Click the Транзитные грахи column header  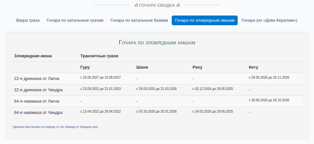click(x=99, y=56)
